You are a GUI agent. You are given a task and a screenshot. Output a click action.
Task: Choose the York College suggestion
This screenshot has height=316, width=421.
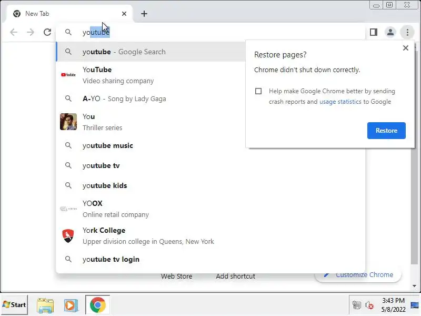[210, 236]
